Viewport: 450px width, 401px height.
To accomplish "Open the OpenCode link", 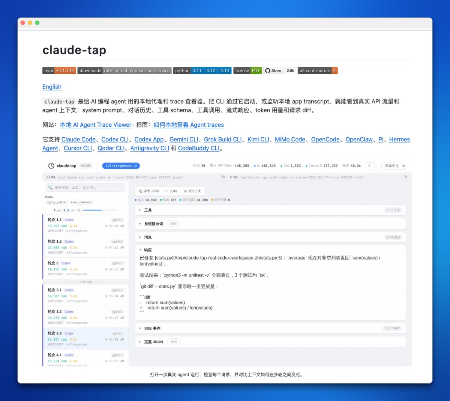I will click(325, 140).
